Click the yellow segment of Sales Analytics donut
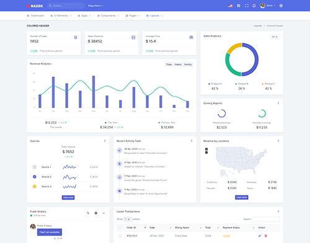The width and height of the screenshot is (310, 243). (233, 47)
